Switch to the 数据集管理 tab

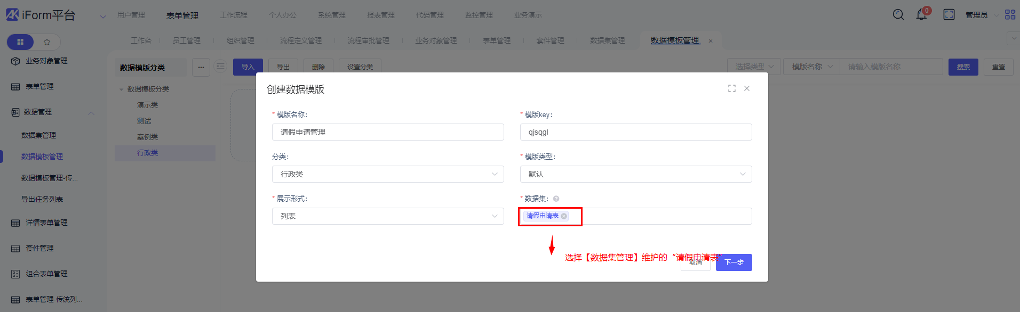[607, 40]
